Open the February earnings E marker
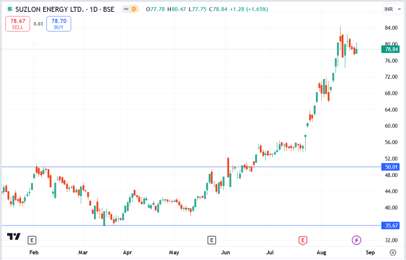 click(32, 240)
